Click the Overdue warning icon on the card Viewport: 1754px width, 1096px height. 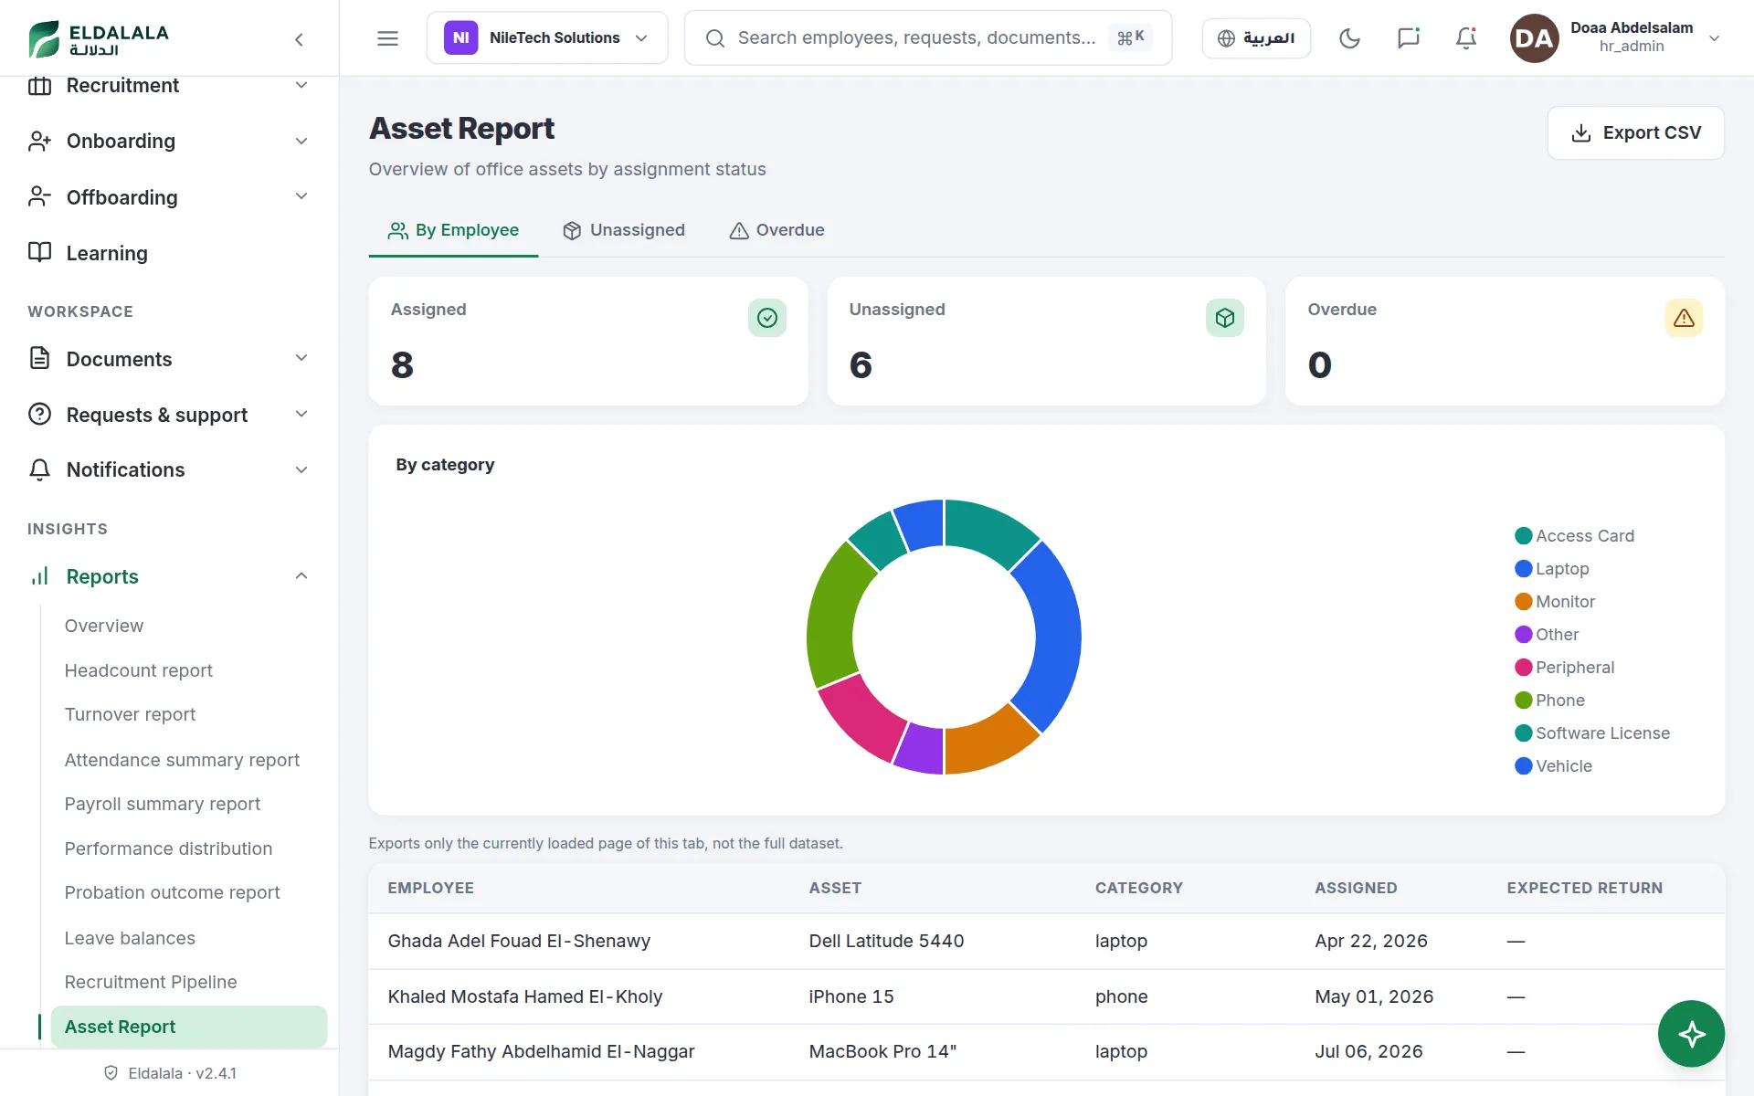pyautogui.click(x=1684, y=318)
